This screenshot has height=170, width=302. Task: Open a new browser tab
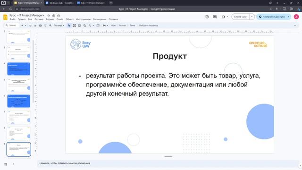111,3
